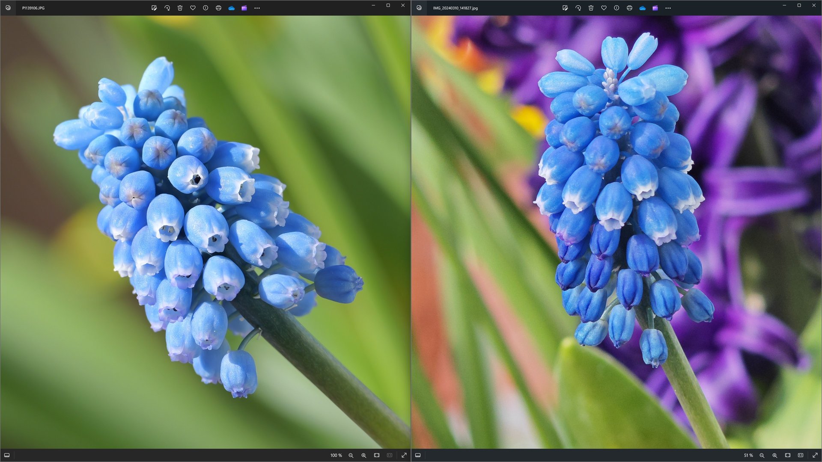The image size is (822, 462).
Task: Click the Photos app icon beside P1139106.JPG
Action: [8, 8]
